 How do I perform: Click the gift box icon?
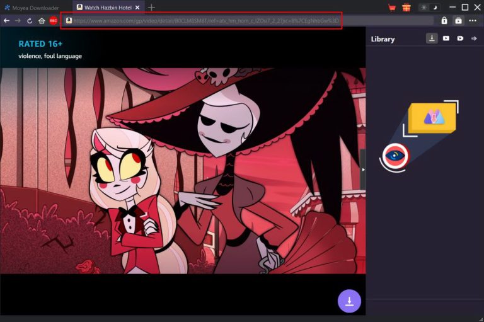pyautogui.click(x=406, y=8)
